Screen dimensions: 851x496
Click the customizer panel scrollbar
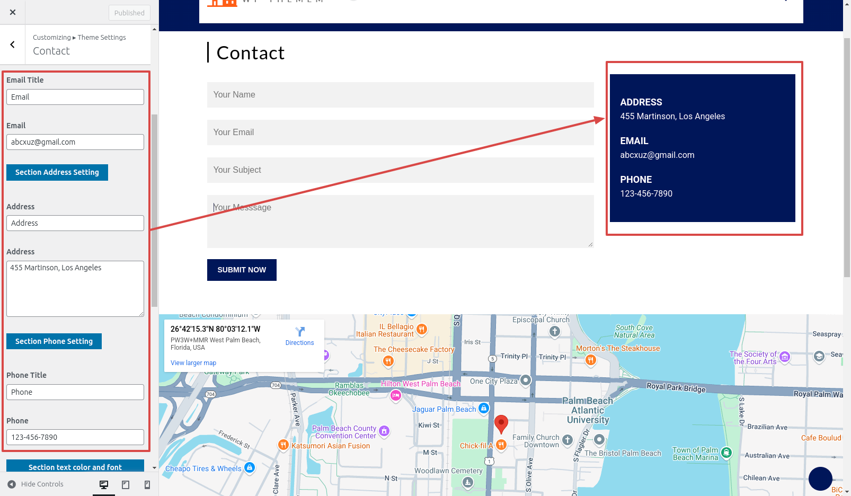coord(154,210)
